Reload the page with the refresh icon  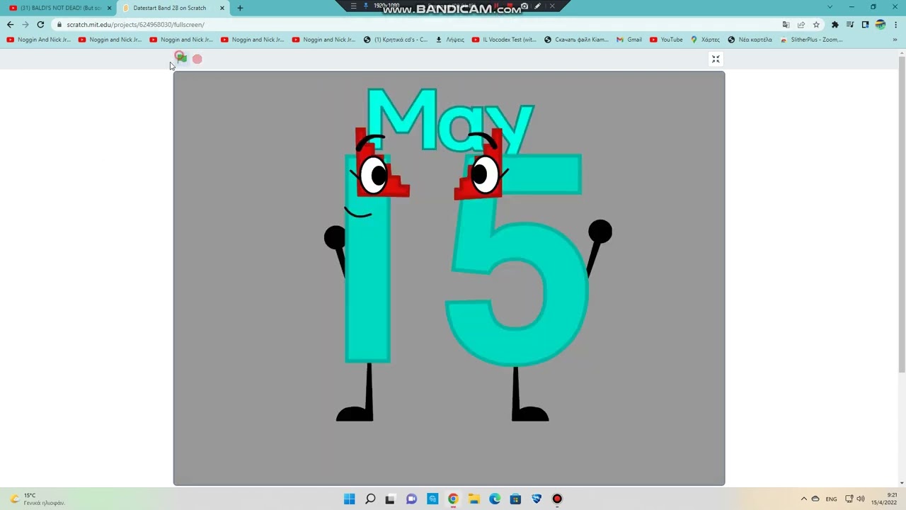(x=40, y=25)
